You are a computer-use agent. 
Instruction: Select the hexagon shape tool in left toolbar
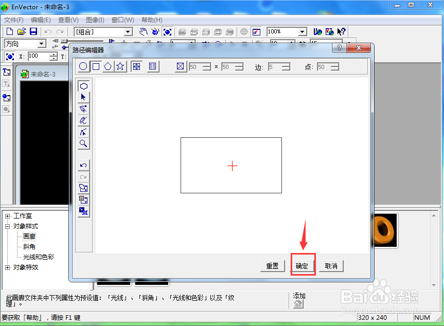84,86
